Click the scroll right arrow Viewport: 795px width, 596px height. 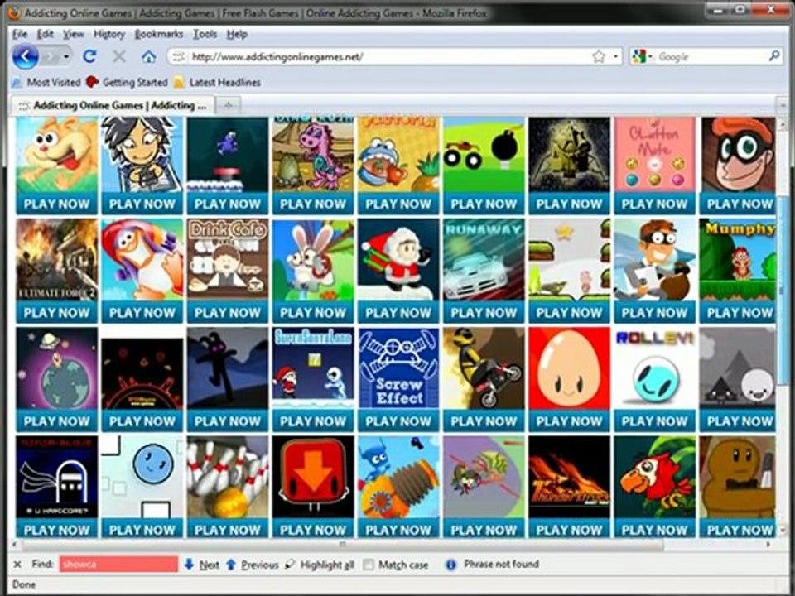pos(769,545)
